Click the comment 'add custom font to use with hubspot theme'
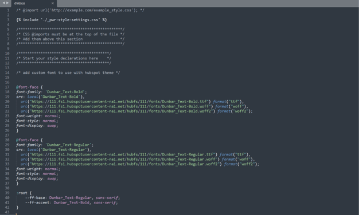The image size is (359, 215). click(68, 73)
